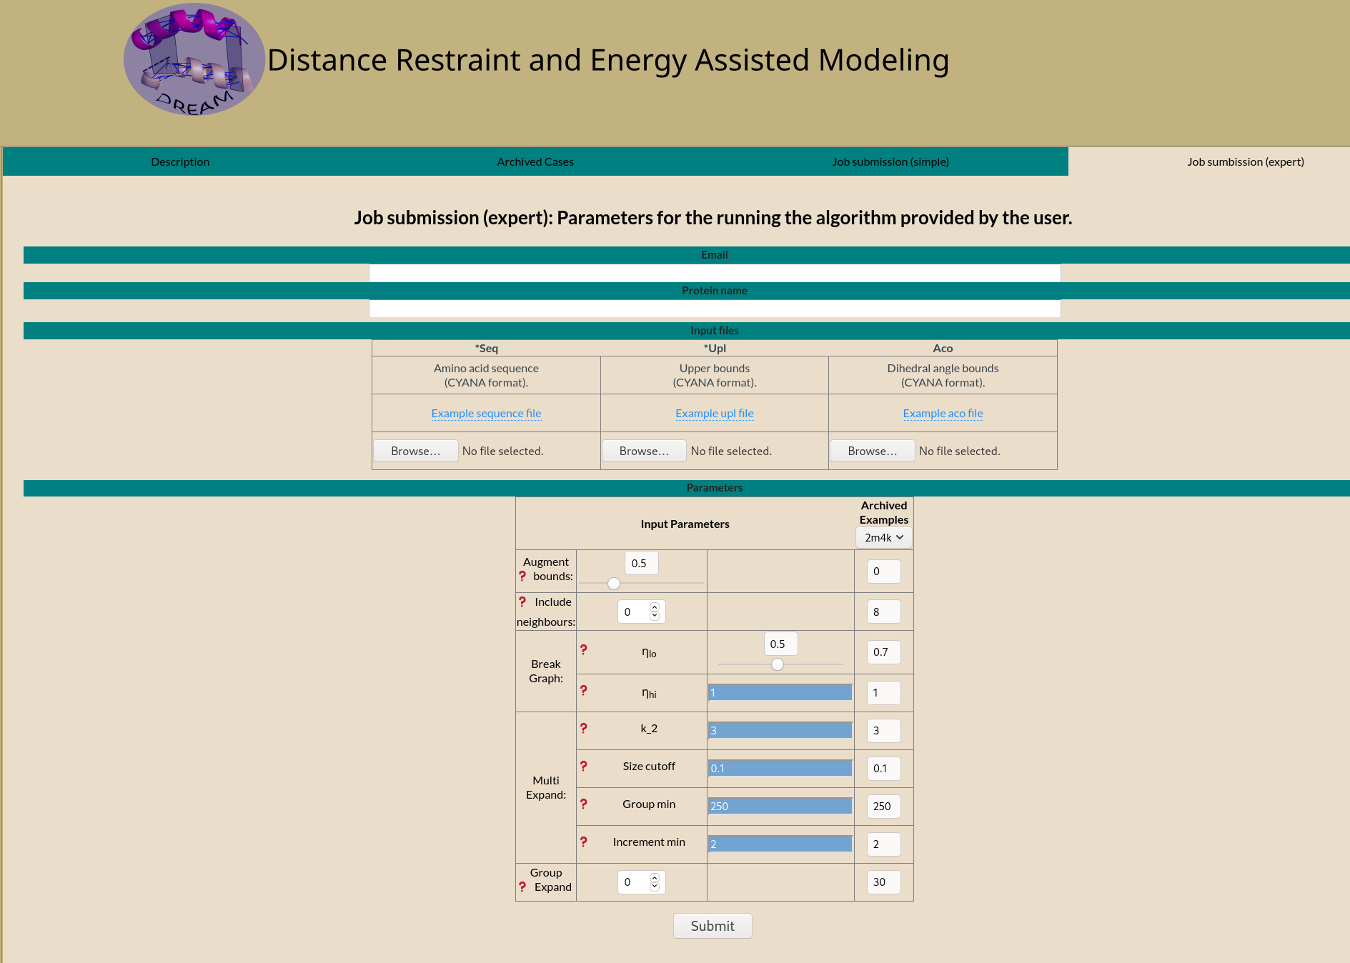
Task: Open help for the k_2 parameter
Action: [x=584, y=728]
